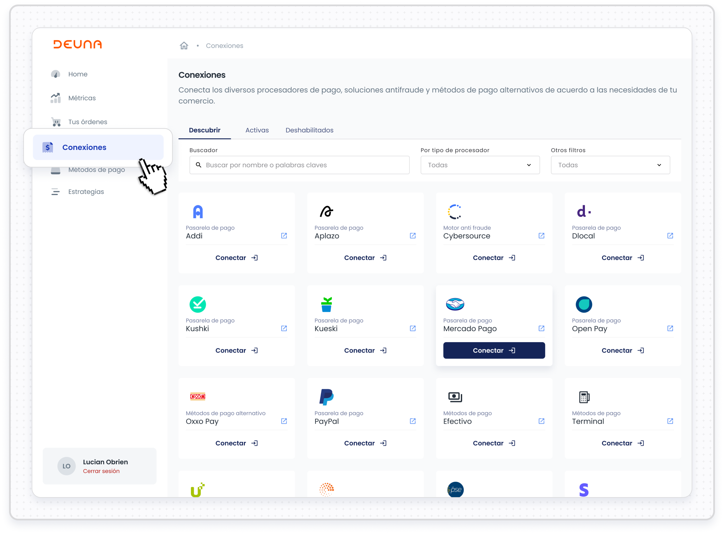The height and width of the screenshot is (534, 724).
Task: Expand Otros filtros dropdown
Action: tap(610, 165)
